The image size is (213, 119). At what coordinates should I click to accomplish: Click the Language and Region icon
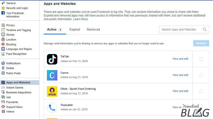click(x=3, y=49)
